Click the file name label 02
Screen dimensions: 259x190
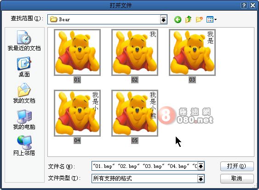tap(135, 80)
